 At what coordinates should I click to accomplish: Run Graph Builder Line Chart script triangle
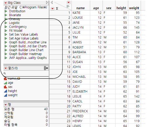(6, 50)
